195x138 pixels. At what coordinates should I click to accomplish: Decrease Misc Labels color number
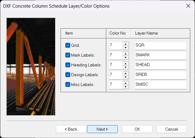pos(125,87)
